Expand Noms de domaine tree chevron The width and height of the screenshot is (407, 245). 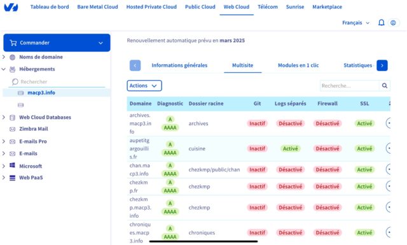[x=4, y=56]
